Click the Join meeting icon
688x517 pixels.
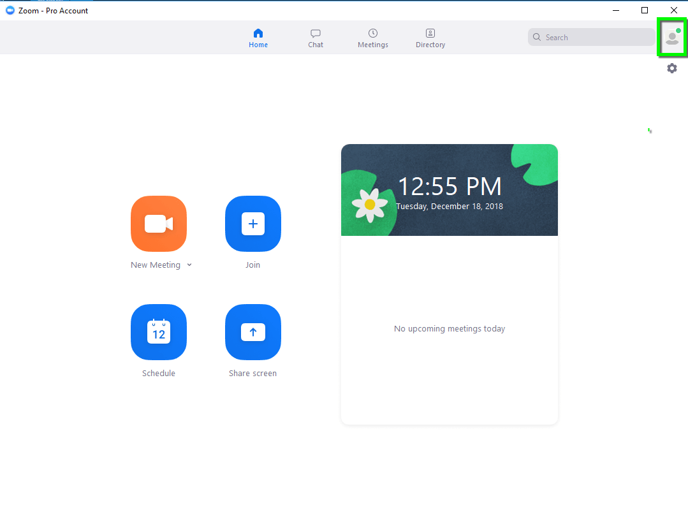[x=253, y=224]
